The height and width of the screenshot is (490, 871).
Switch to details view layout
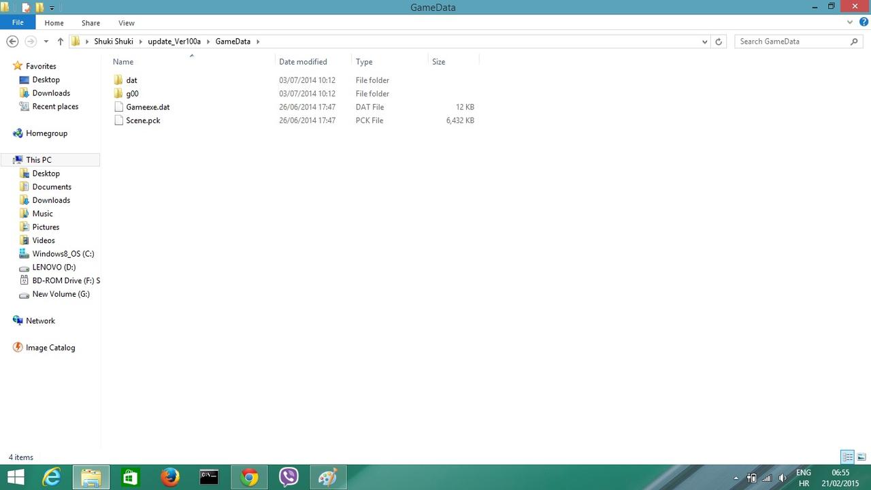(847, 457)
